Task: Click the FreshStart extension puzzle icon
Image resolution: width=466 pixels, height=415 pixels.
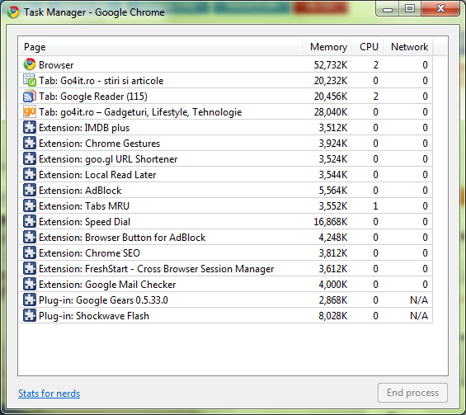Action: click(x=30, y=269)
